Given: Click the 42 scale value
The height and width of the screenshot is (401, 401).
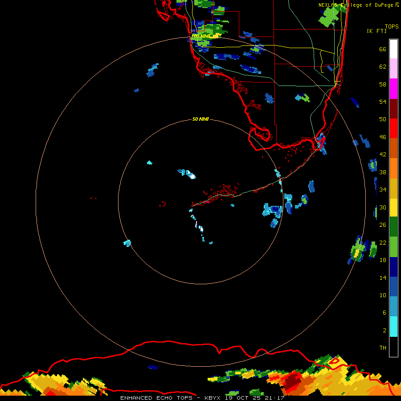Looking at the screenshot, I should pos(383,154).
